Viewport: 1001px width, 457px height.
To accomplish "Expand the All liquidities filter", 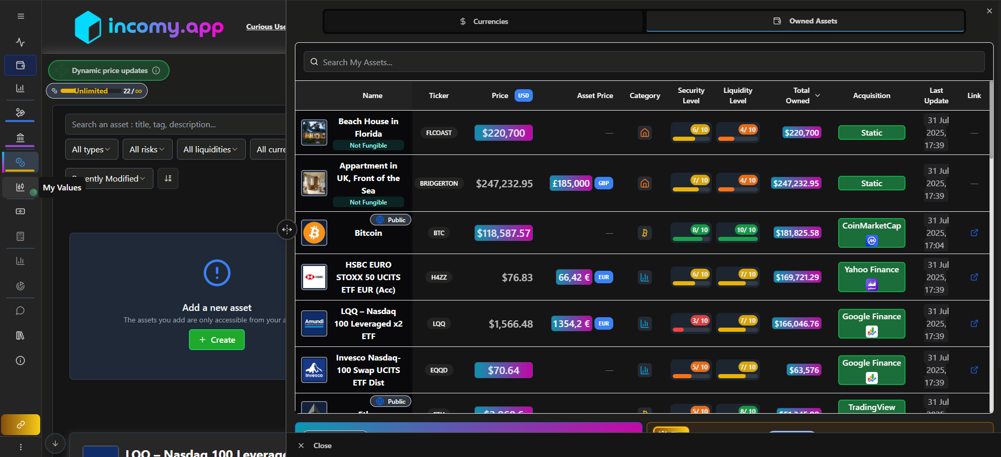I will point(210,149).
